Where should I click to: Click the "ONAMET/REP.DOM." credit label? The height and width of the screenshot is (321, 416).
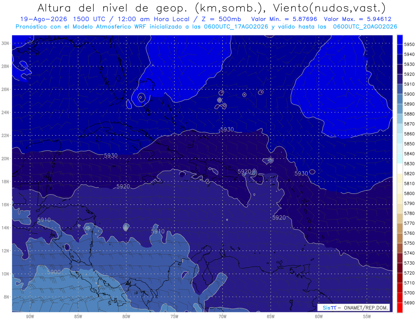pyautogui.click(x=366, y=307)
